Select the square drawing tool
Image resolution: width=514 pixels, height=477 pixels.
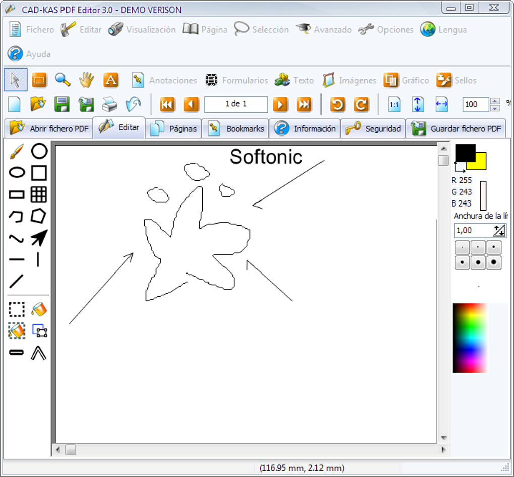tap(39, 173)
